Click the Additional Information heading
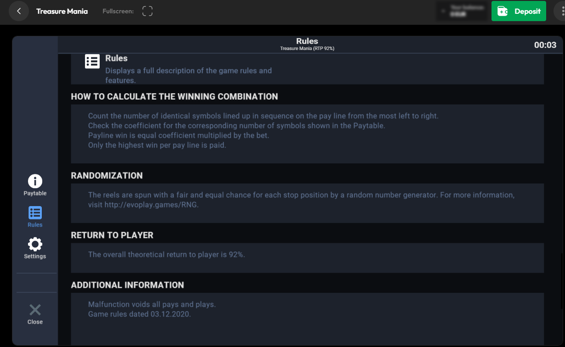Screen dimensions: 565x347 coord(127,285)
